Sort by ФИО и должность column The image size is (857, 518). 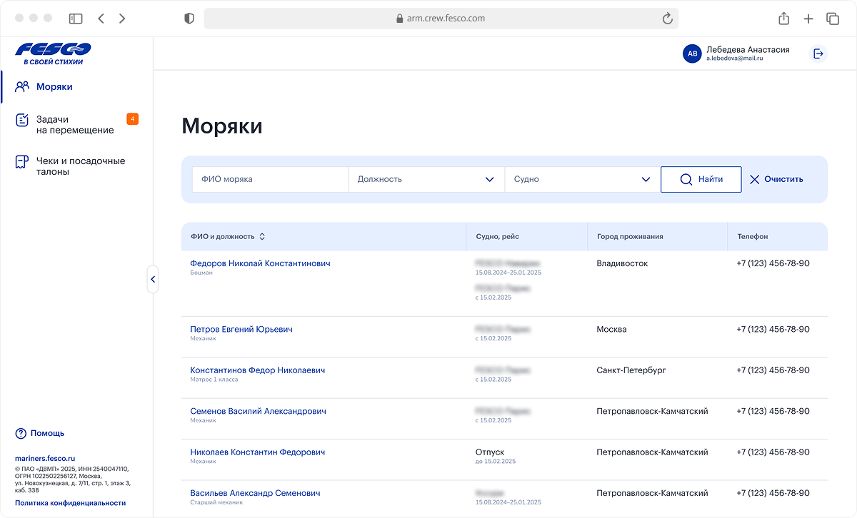point(262,237)
